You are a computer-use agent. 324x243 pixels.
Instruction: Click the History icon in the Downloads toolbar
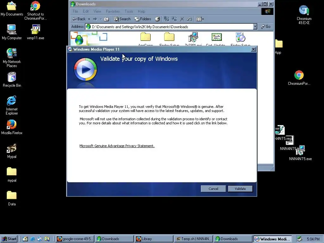157,19
